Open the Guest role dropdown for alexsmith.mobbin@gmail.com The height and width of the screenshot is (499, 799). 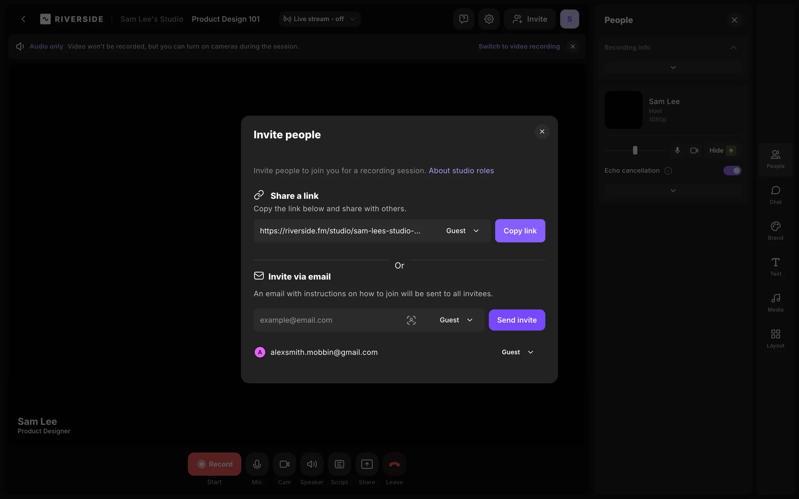point(517,352)
